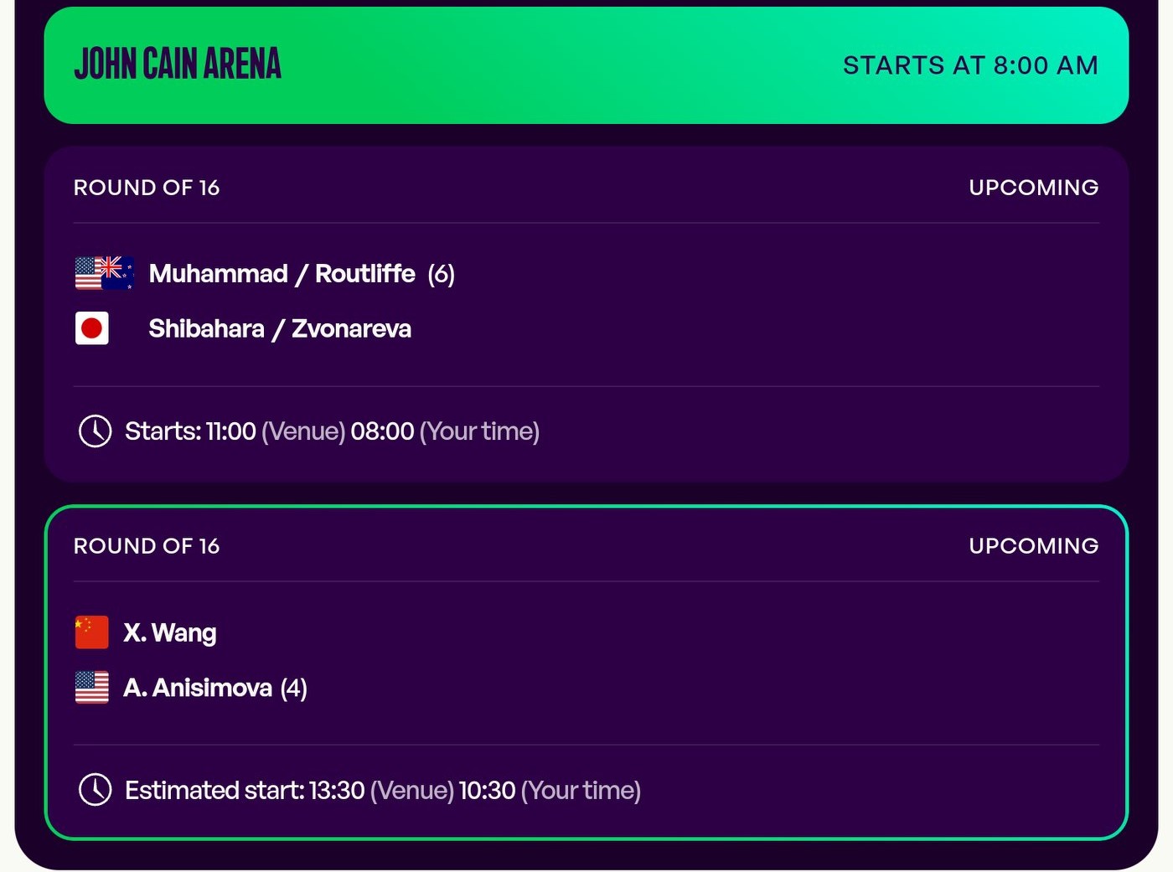Image resolution: width=1173 pixels, height=872 pixels.
Task: Select Round of 16 label in doubles card
Action: click(x=147, y=188)
